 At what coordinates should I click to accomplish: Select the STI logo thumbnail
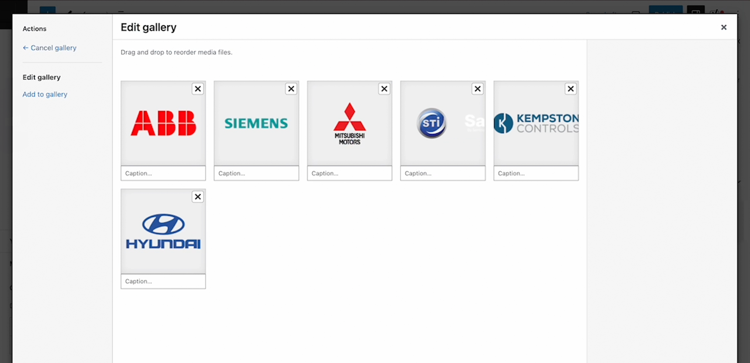tap(443, 123)
